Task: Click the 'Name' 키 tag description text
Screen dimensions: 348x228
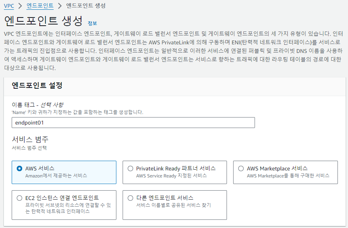Action: (x=77, y=112)
